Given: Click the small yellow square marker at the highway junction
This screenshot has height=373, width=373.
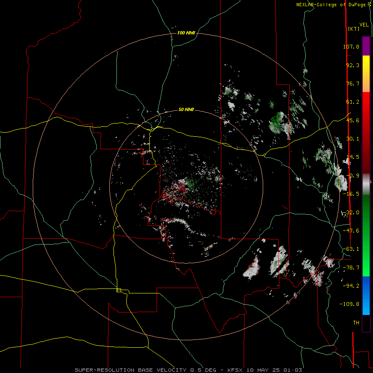Looking at the screenshot, I should (119, 290).
